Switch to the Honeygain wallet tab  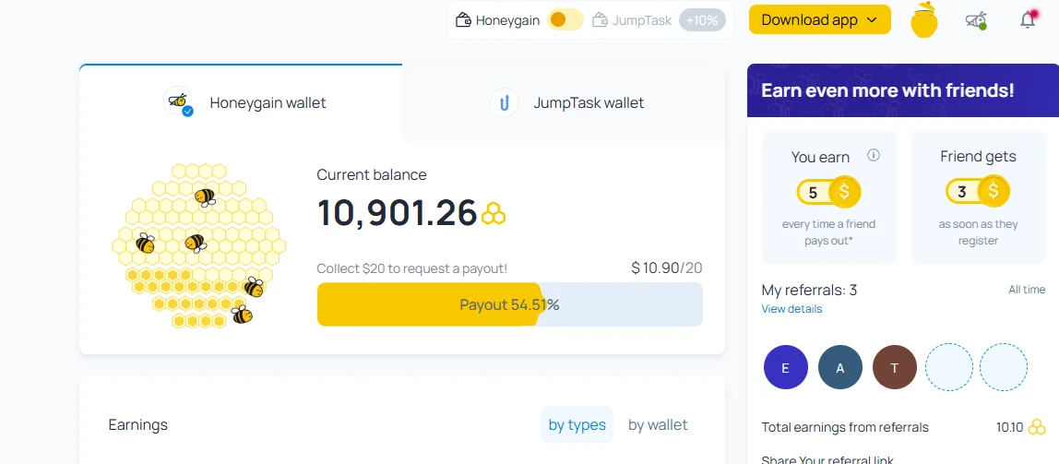tap(241, 102)
